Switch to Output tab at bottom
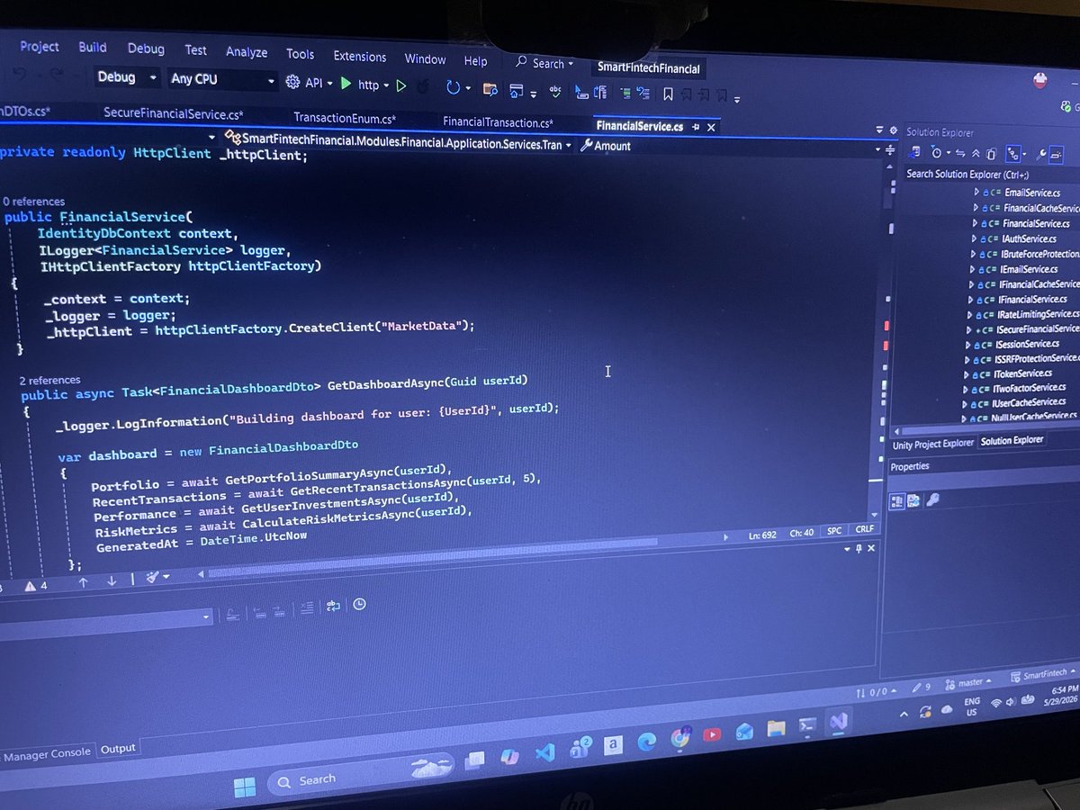The height and width of the screenshot is (810, 1080). pyautogui.click(x=117, y=748)
